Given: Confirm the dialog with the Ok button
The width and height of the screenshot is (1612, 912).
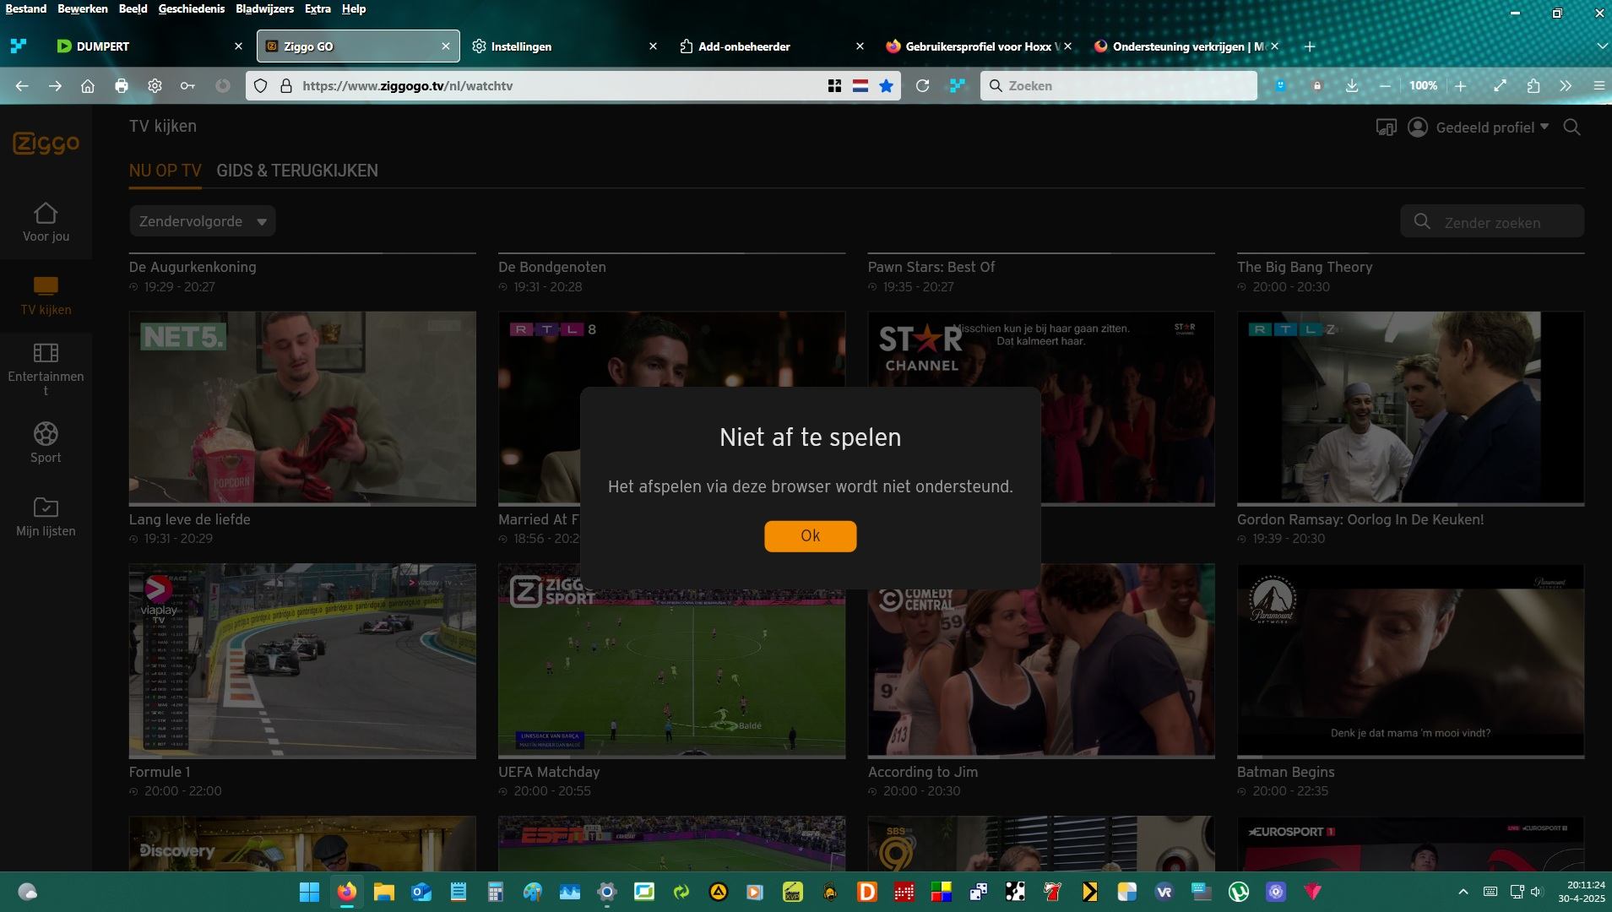Looking at the screenshot, I should tap(810, 535).
